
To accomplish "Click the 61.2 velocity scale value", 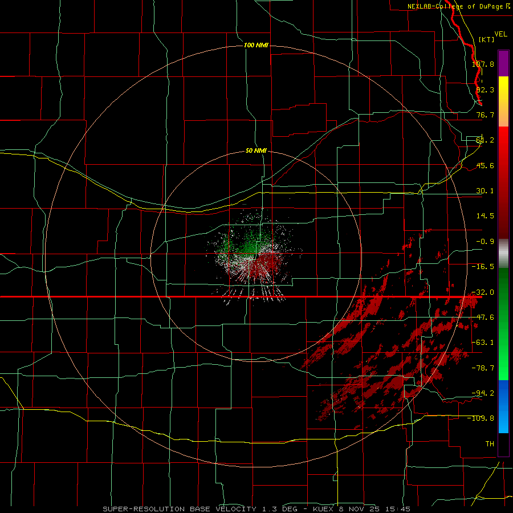I will click(485, 140).
